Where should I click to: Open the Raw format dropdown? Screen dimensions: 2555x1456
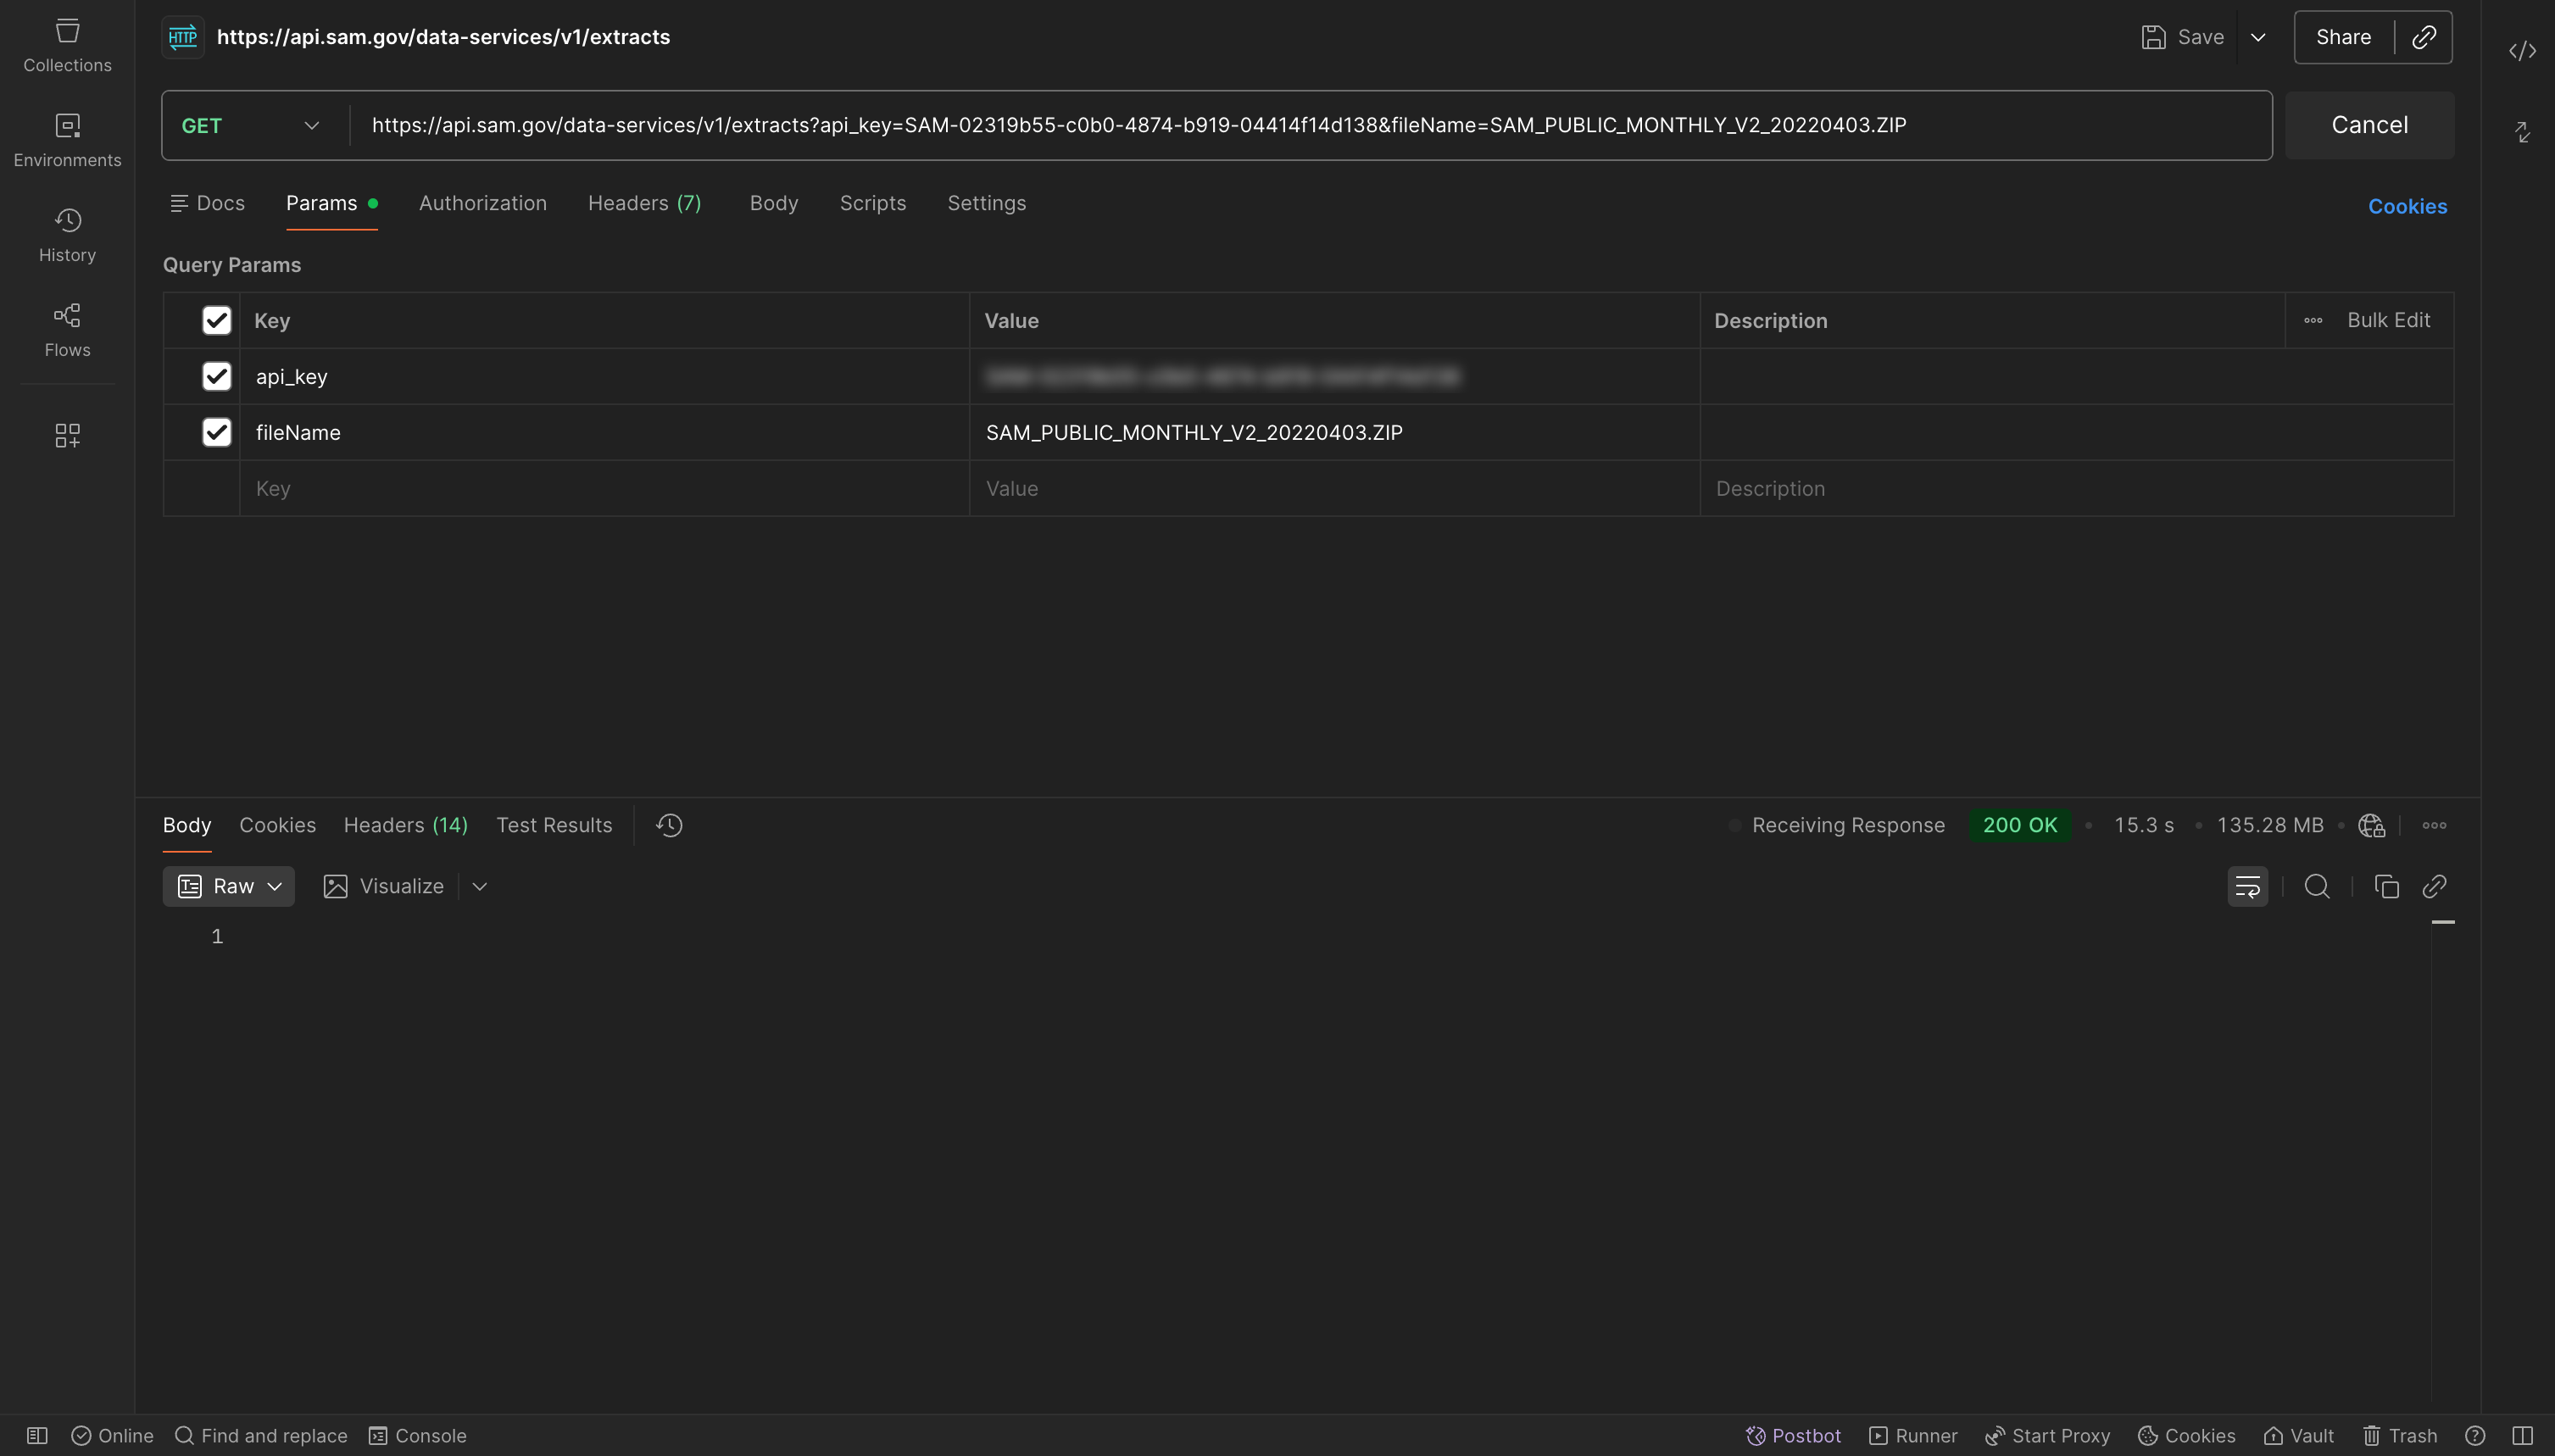[x=228, y=886]
